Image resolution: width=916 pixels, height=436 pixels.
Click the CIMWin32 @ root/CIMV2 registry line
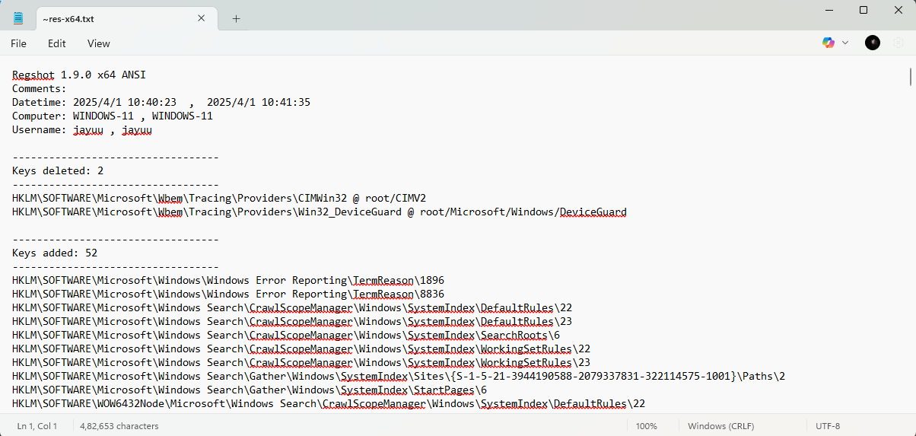tap(219, 198)
